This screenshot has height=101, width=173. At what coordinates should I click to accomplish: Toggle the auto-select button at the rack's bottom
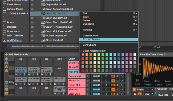6,93
